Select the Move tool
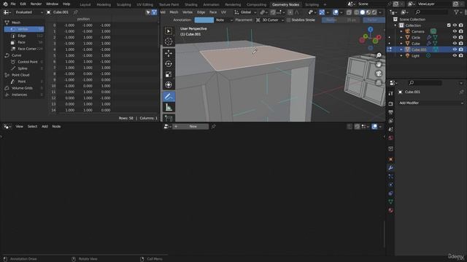This screenshot has width=467, height=262. (169, 53)
